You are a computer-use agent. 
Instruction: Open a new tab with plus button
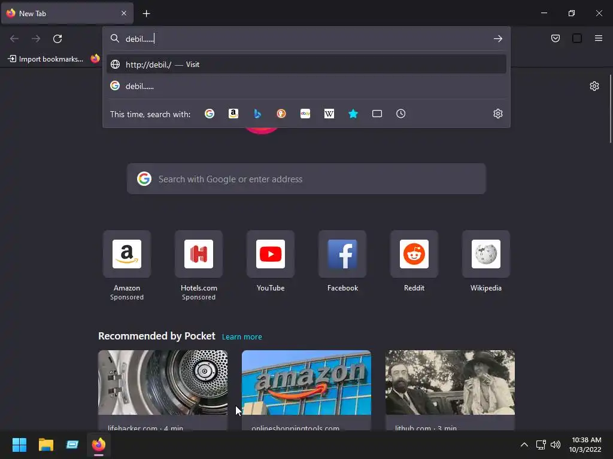pos(146,14)
